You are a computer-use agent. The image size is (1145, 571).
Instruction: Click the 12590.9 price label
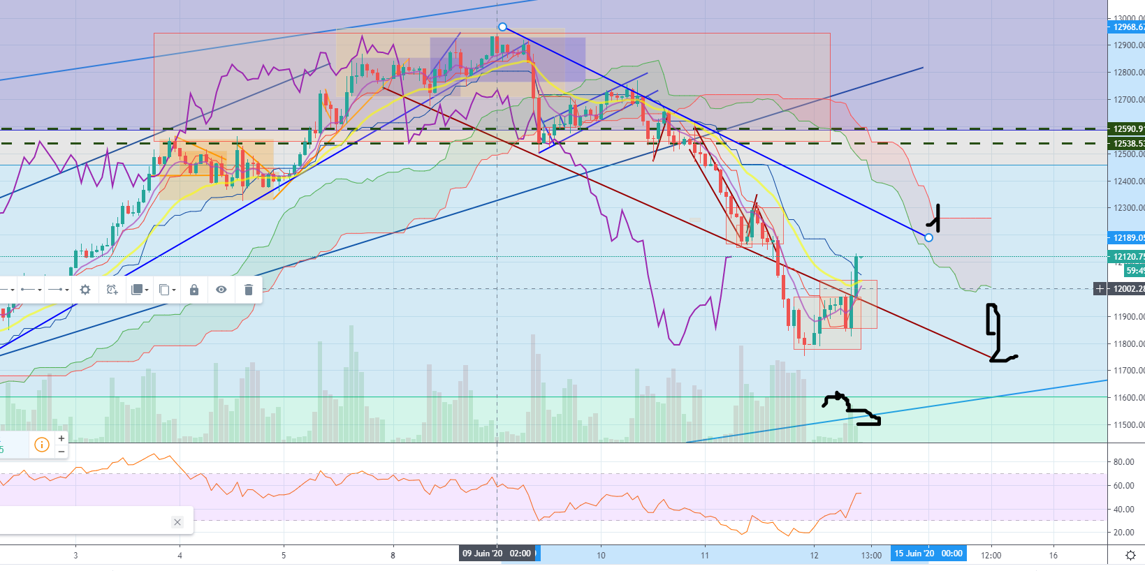point(1127,129)
